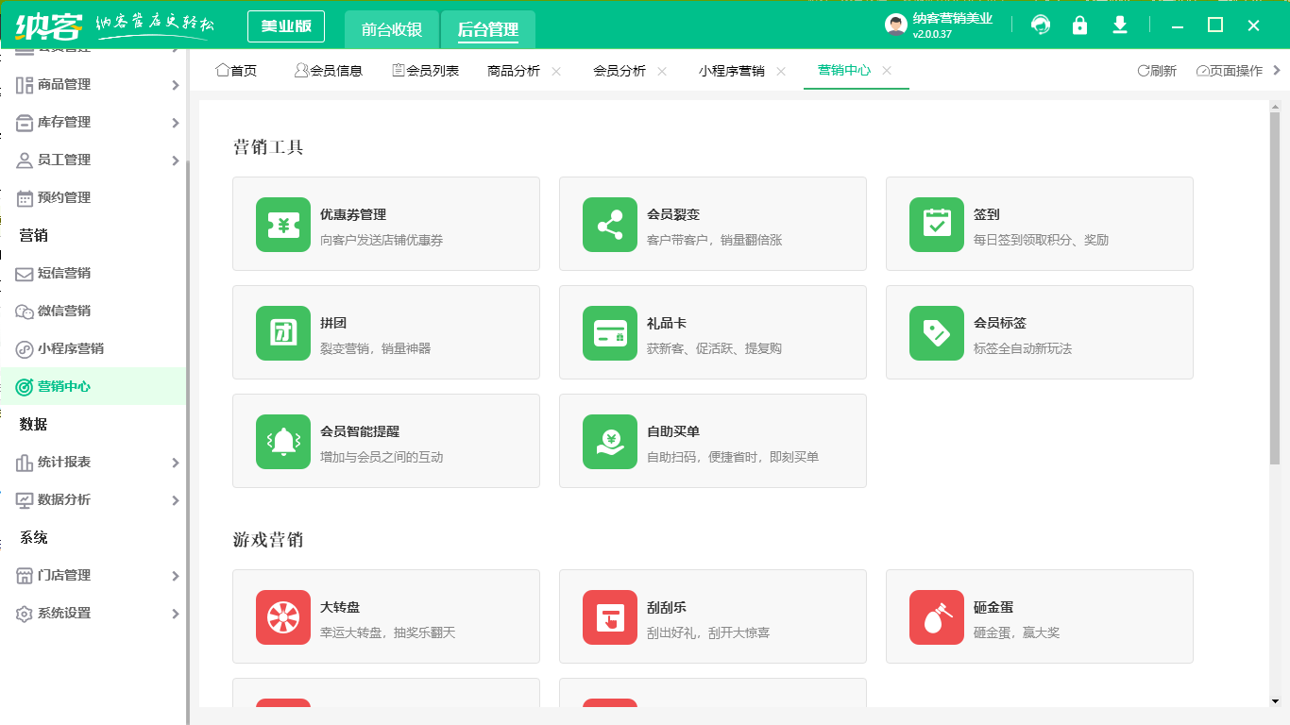Click the 自助买单 self-checkout icon

(609, 441)
